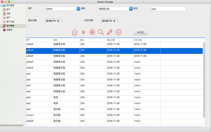Click the small clipboard icon in toolbar
This screenshot has height=132, width=211.
[x=83, y=32]
